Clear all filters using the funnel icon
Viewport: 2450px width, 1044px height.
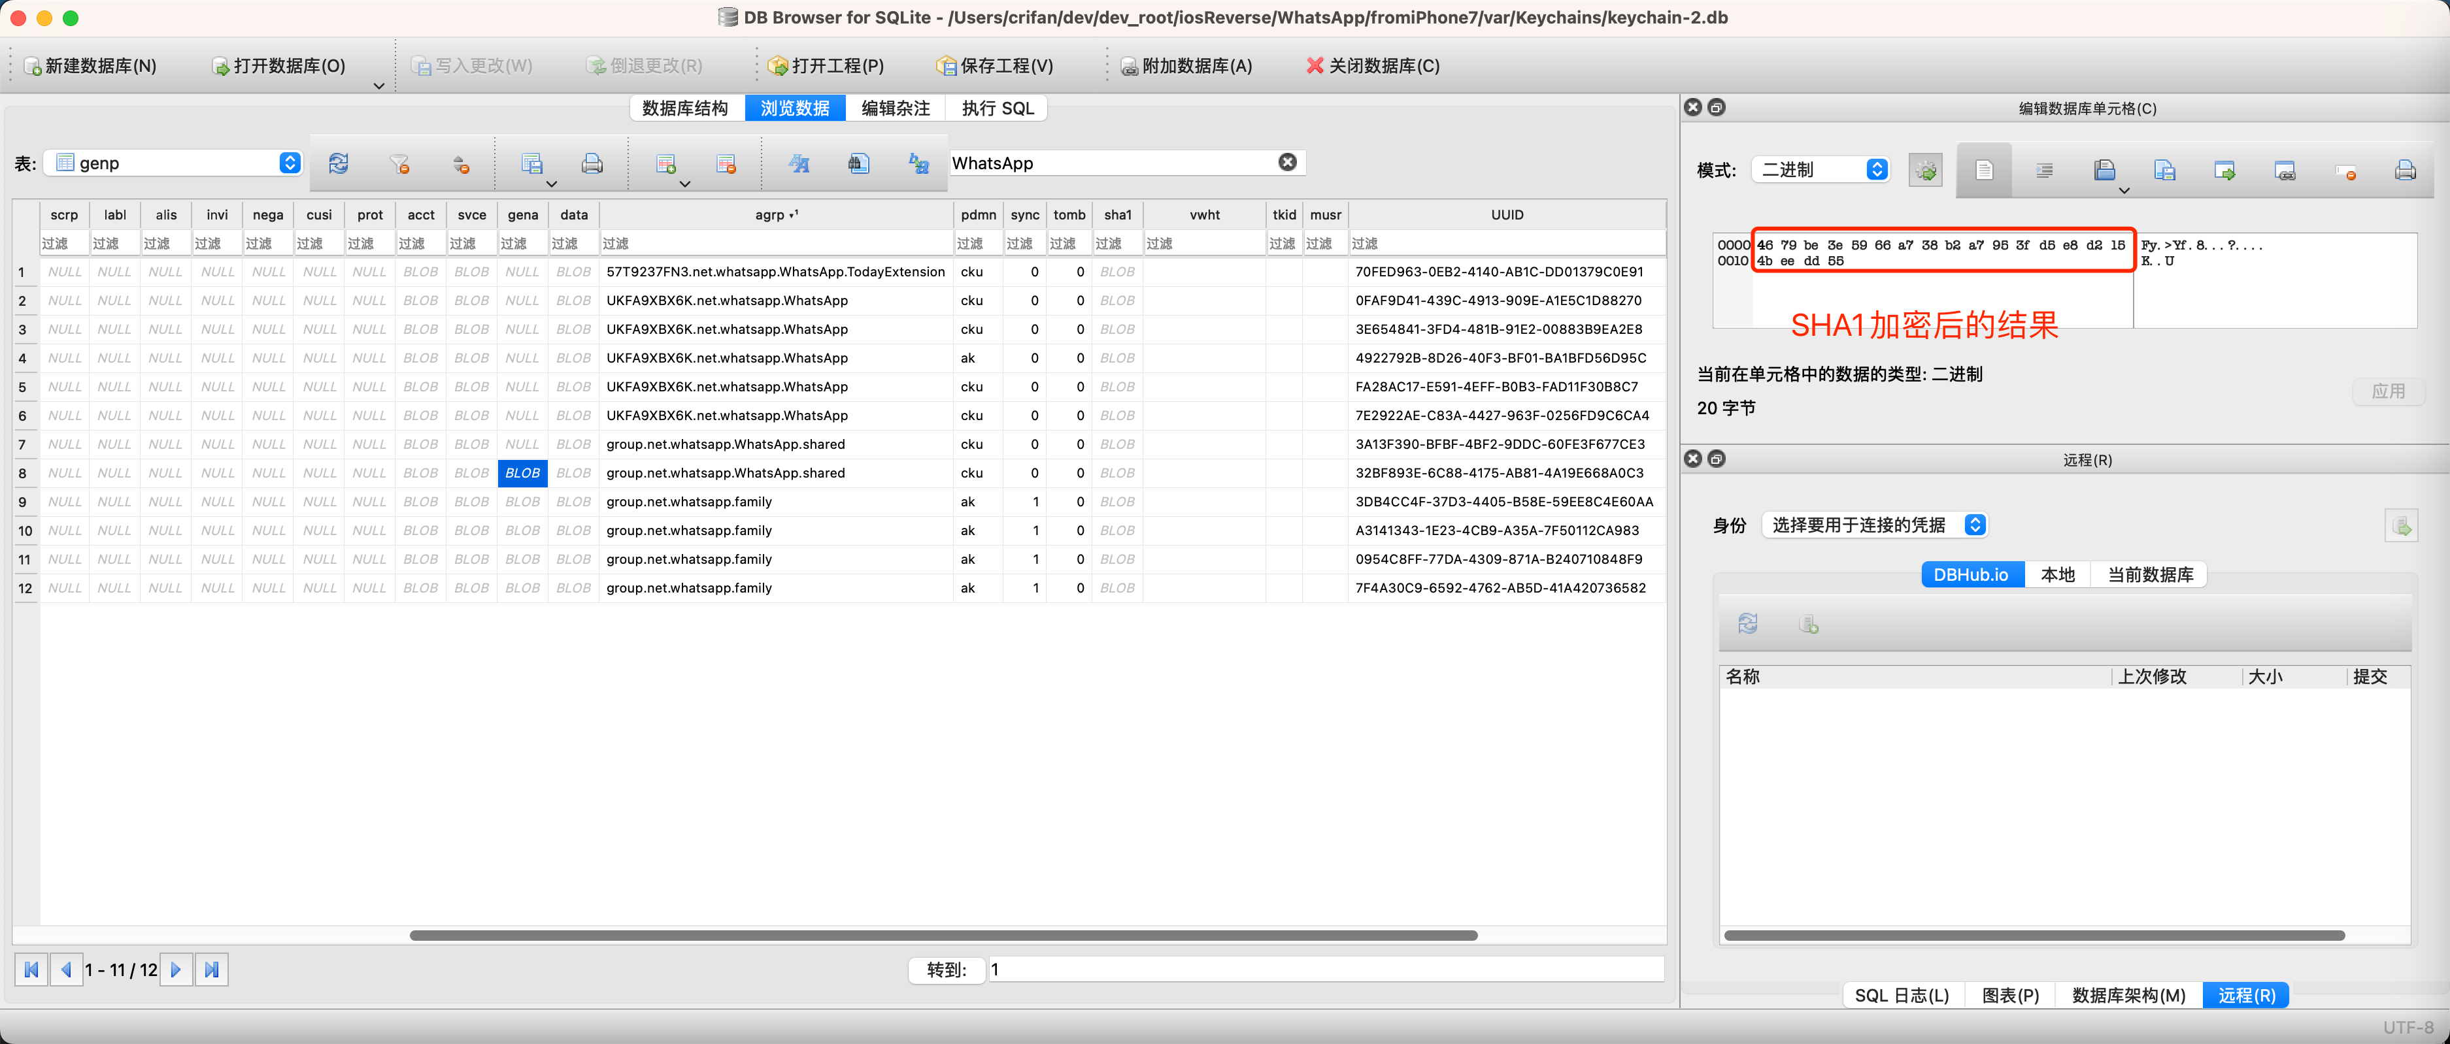click(x=399, y=163)
